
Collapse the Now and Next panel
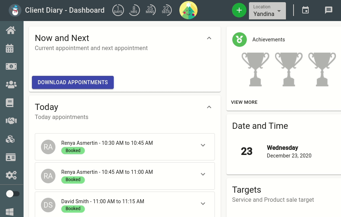click(x=209, y=38)
